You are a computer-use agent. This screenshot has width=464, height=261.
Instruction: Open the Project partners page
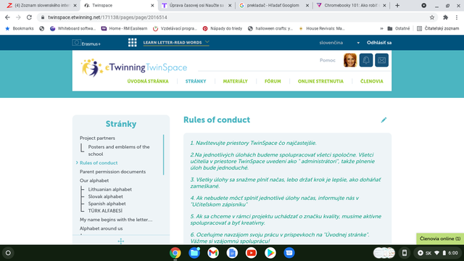(x=97, y=138)
